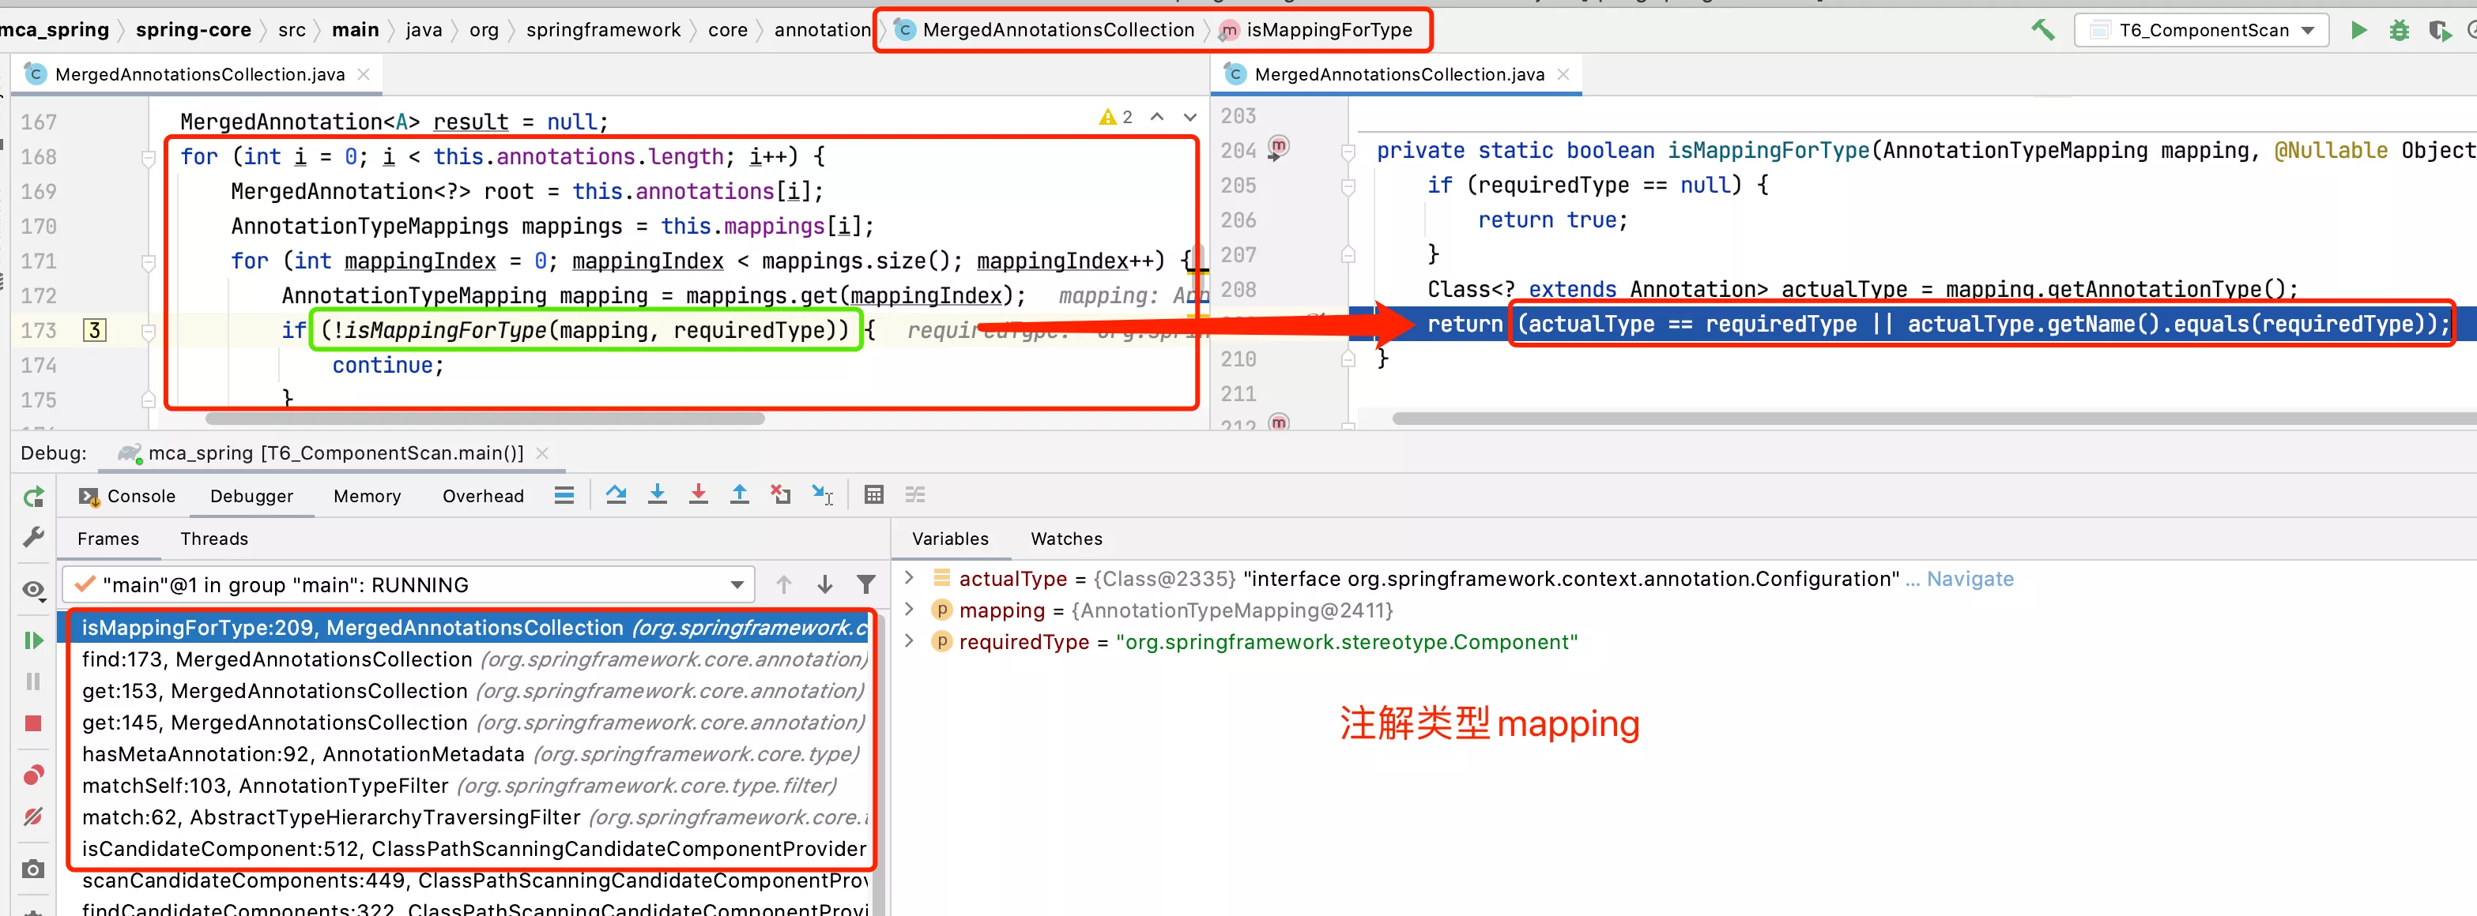
Task: Show execution point lines icon
Action: (x=564, y=495)
